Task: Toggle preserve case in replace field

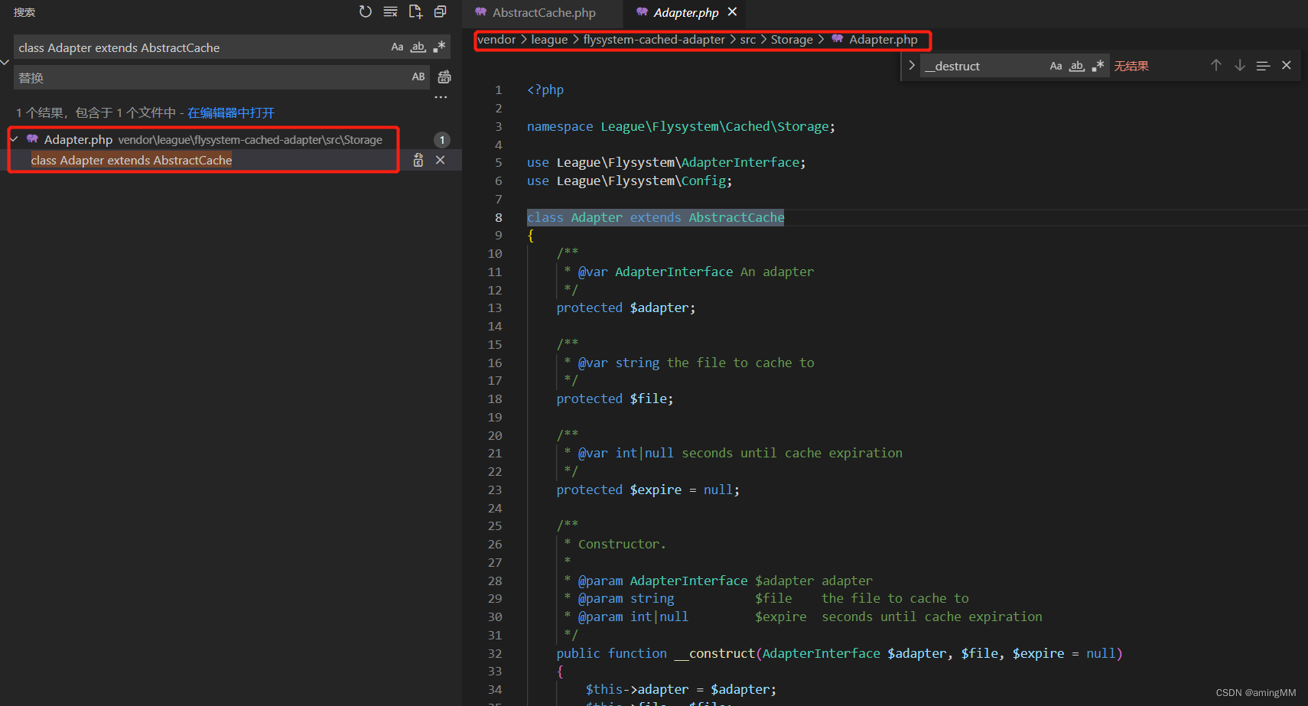Action: coord(418,77)
